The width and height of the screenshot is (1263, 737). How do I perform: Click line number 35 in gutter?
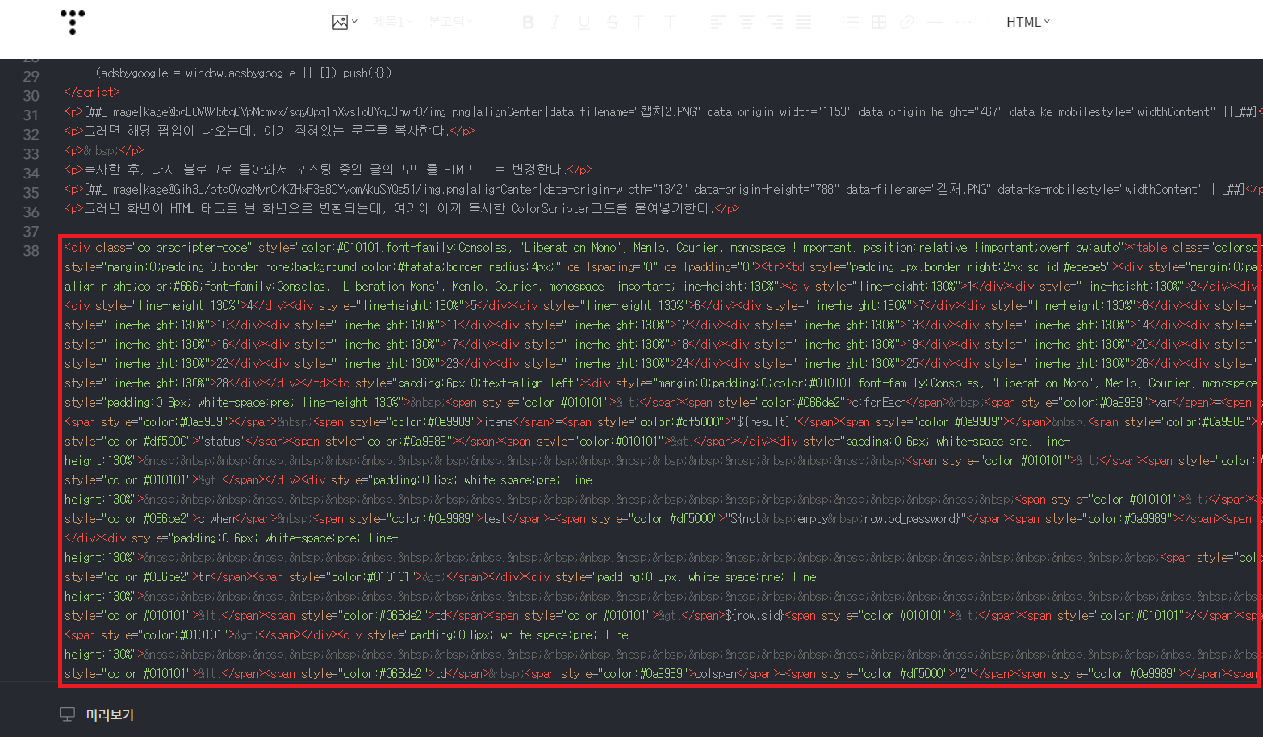[x=31, y=193]
